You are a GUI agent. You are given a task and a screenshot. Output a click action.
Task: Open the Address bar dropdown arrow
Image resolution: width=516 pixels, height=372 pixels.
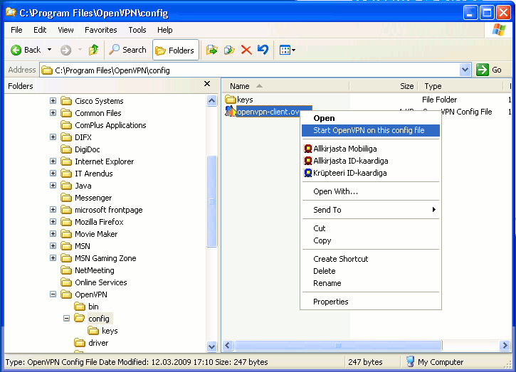[x=465, y=70]
